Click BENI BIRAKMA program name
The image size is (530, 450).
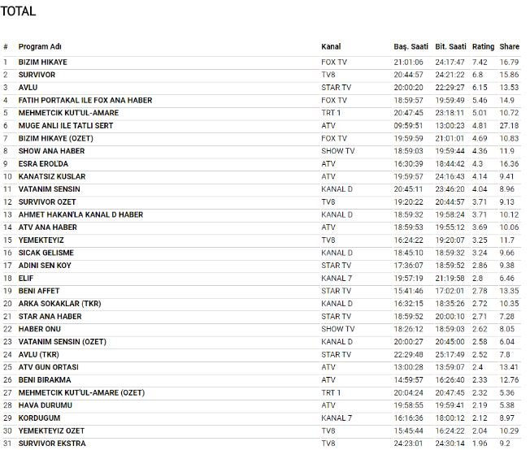tap(45, 380)
